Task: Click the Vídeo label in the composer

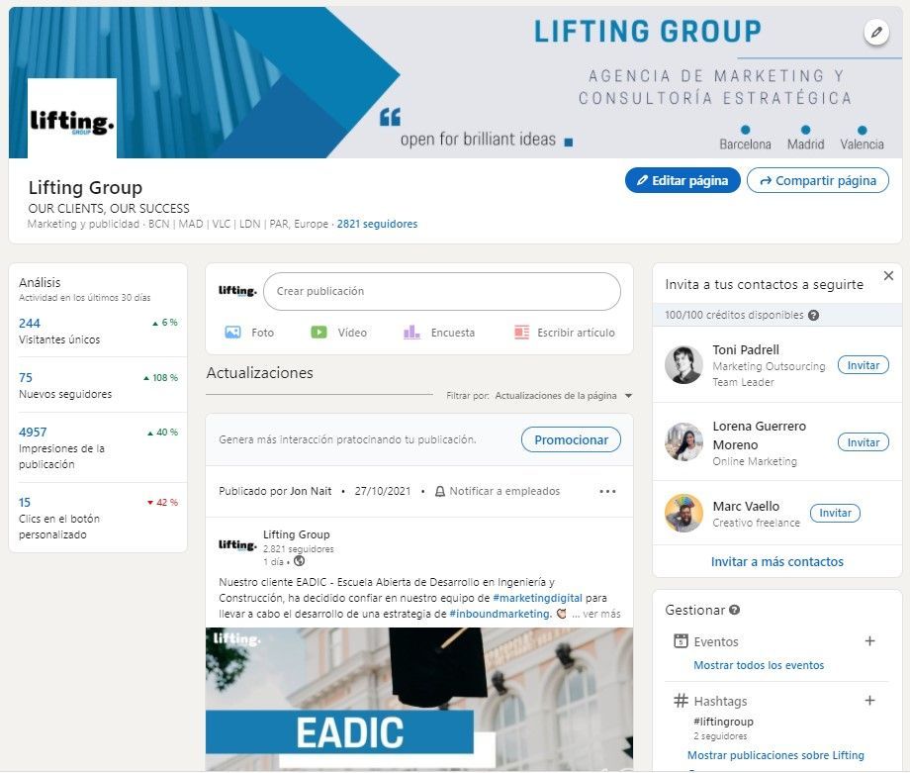Action: [352, 333]
